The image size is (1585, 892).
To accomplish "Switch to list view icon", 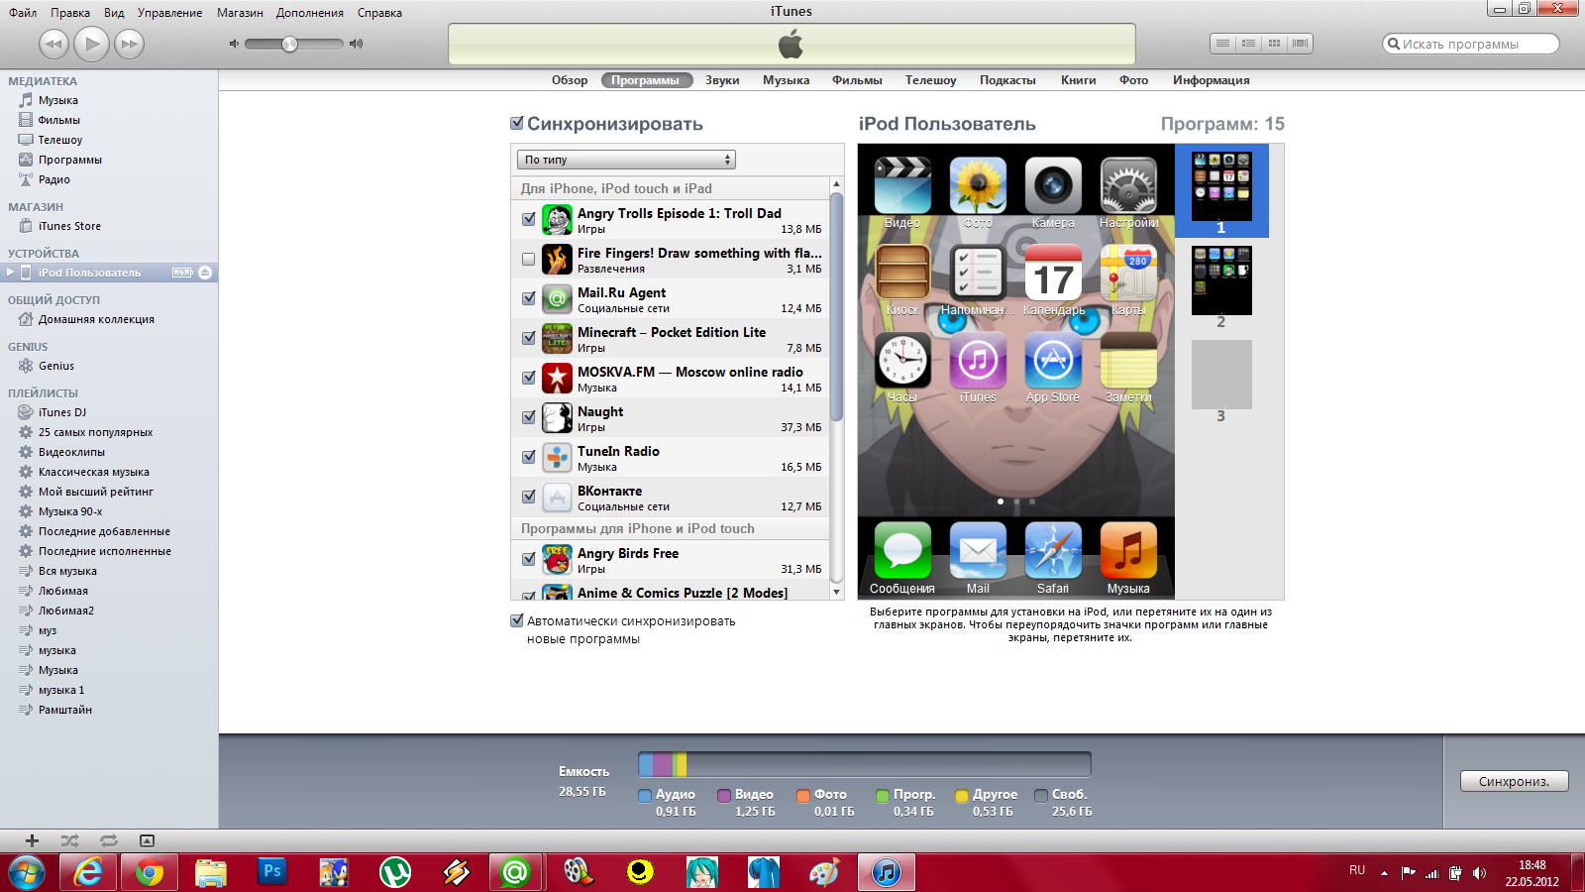I will 1223,44.
